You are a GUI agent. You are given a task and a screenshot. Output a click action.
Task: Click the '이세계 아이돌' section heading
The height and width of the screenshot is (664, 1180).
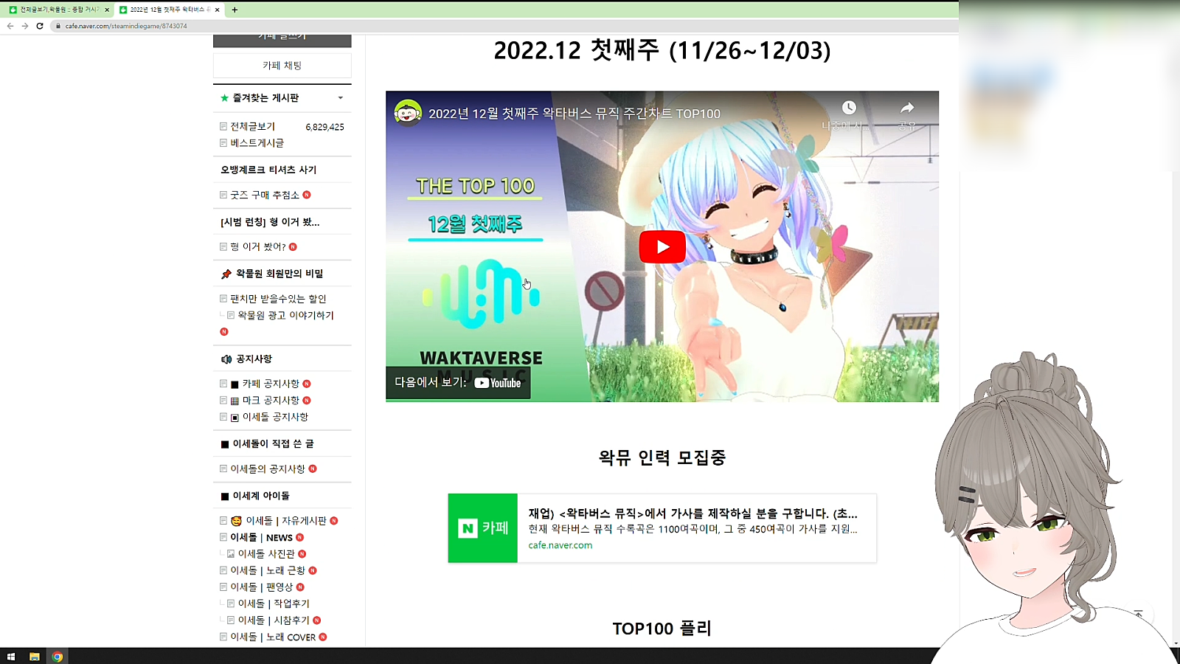(261, 496)
